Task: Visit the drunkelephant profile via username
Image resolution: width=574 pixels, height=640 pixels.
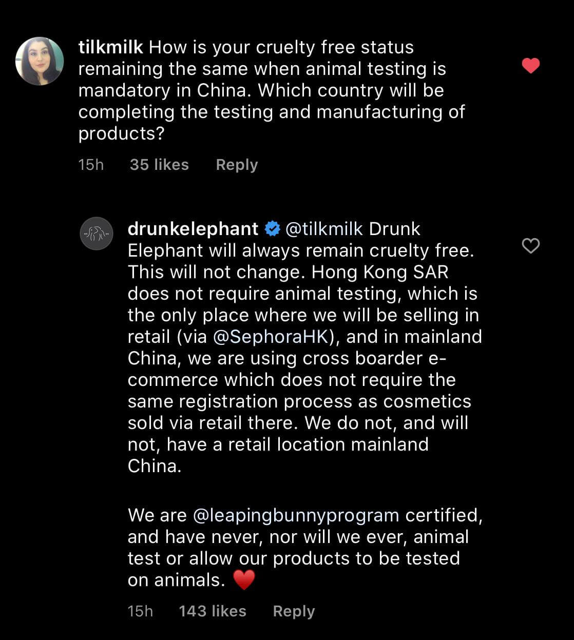Action: tap(193, 229)
